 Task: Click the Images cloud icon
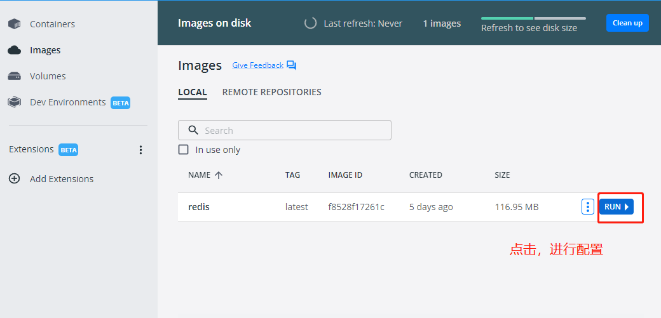tap(15, 50)
